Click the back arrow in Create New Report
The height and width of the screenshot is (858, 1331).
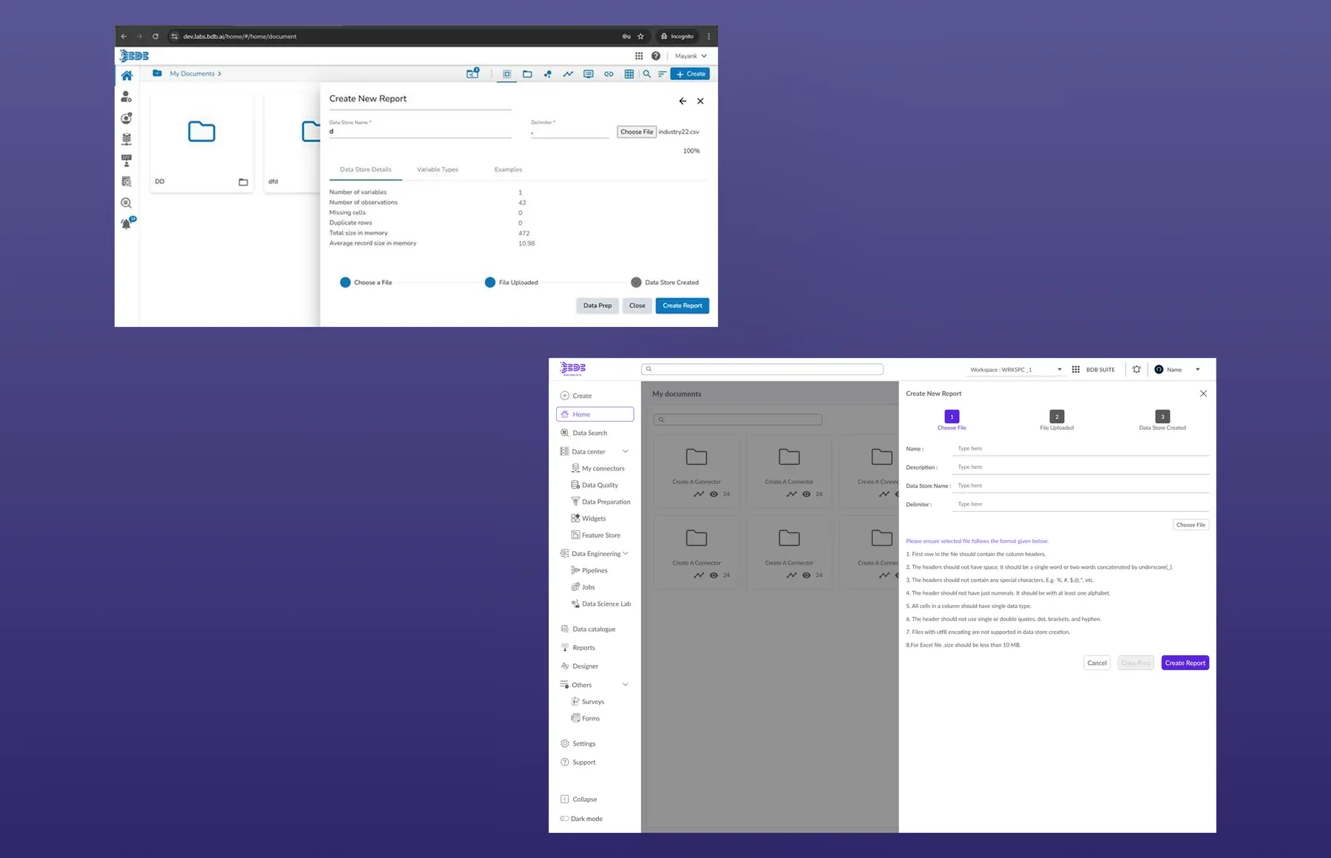[x=683, y=101]
